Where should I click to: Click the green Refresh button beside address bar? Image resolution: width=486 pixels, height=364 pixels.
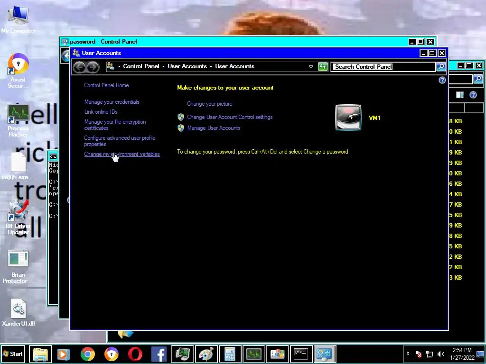(x=323, y=66)
